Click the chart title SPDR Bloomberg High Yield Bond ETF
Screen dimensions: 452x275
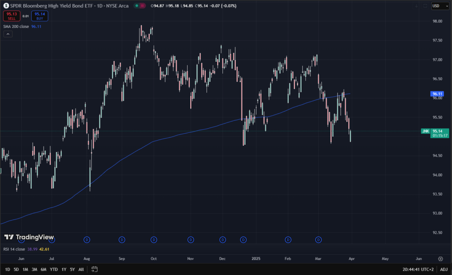pyautogui.click(x=51, y=6)
